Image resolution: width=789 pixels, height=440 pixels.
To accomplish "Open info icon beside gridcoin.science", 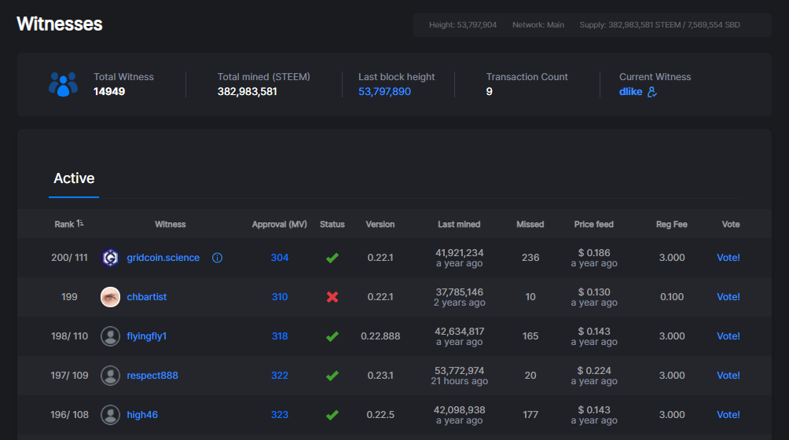I will [x=218, y=258].
